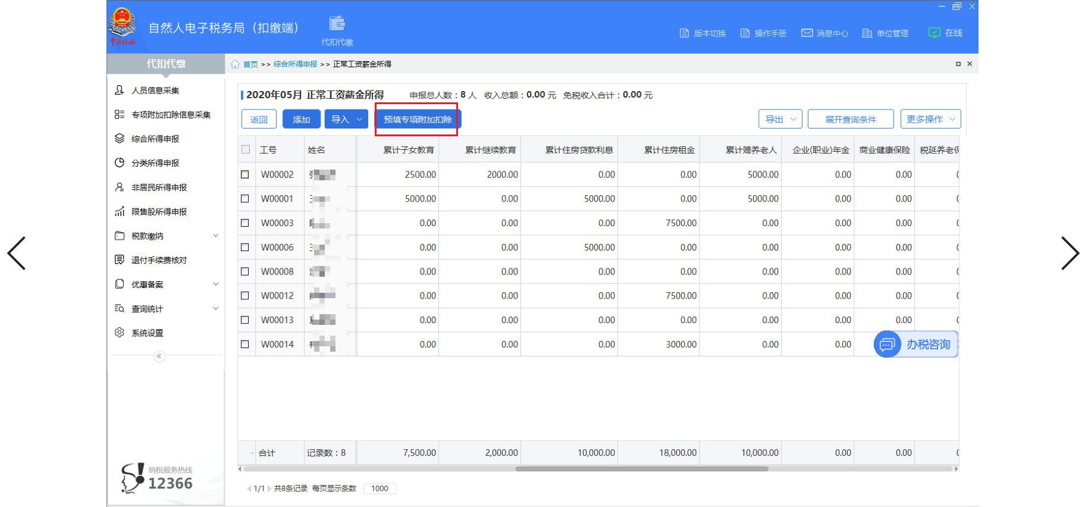
Task: Click the 每页显示条数 input field
Action: 380,489
